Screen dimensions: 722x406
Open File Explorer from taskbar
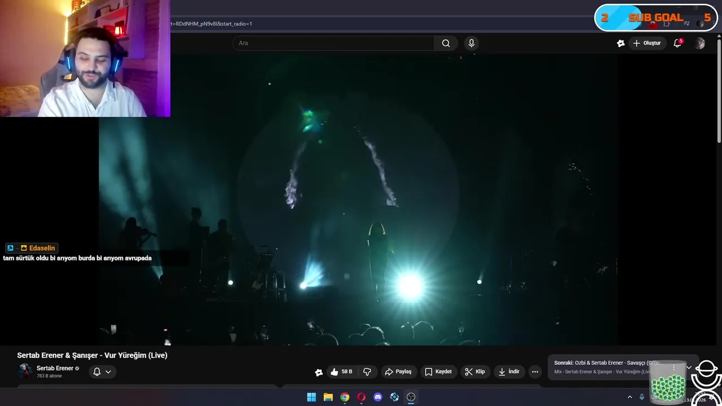point(328,397)
